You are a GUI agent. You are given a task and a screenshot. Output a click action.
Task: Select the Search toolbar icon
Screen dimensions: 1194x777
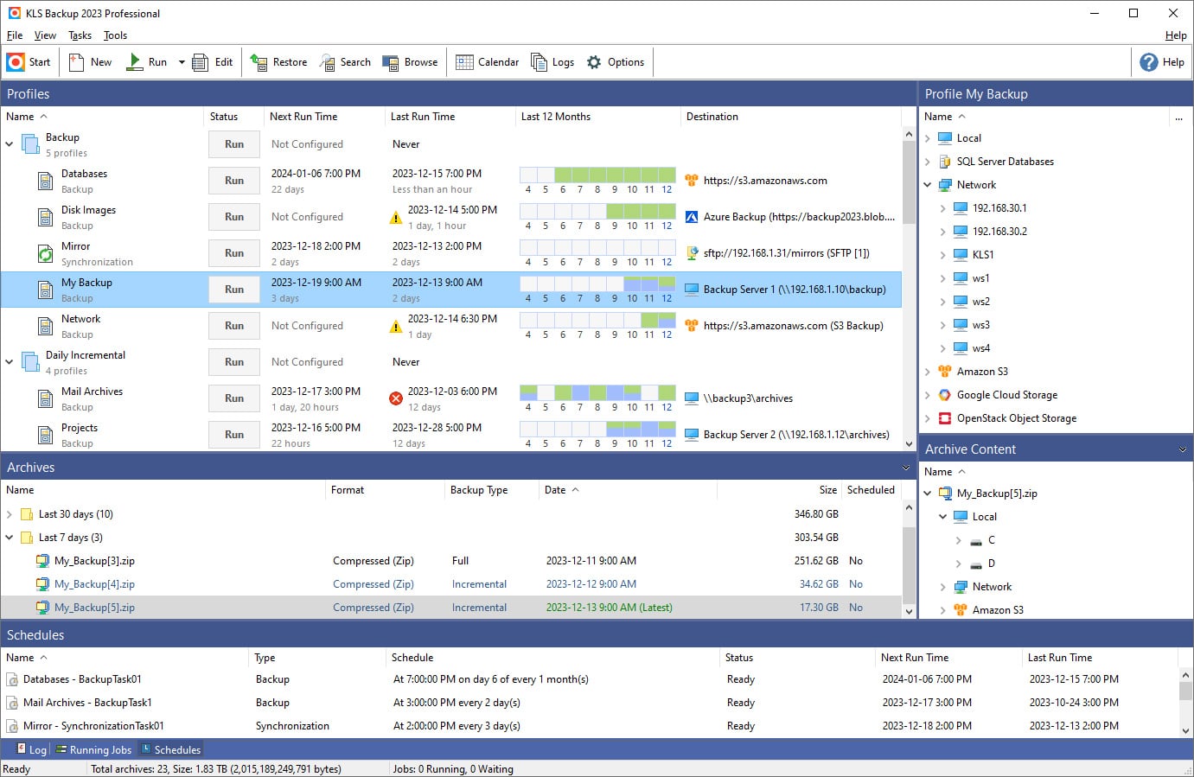pos(345,61)
